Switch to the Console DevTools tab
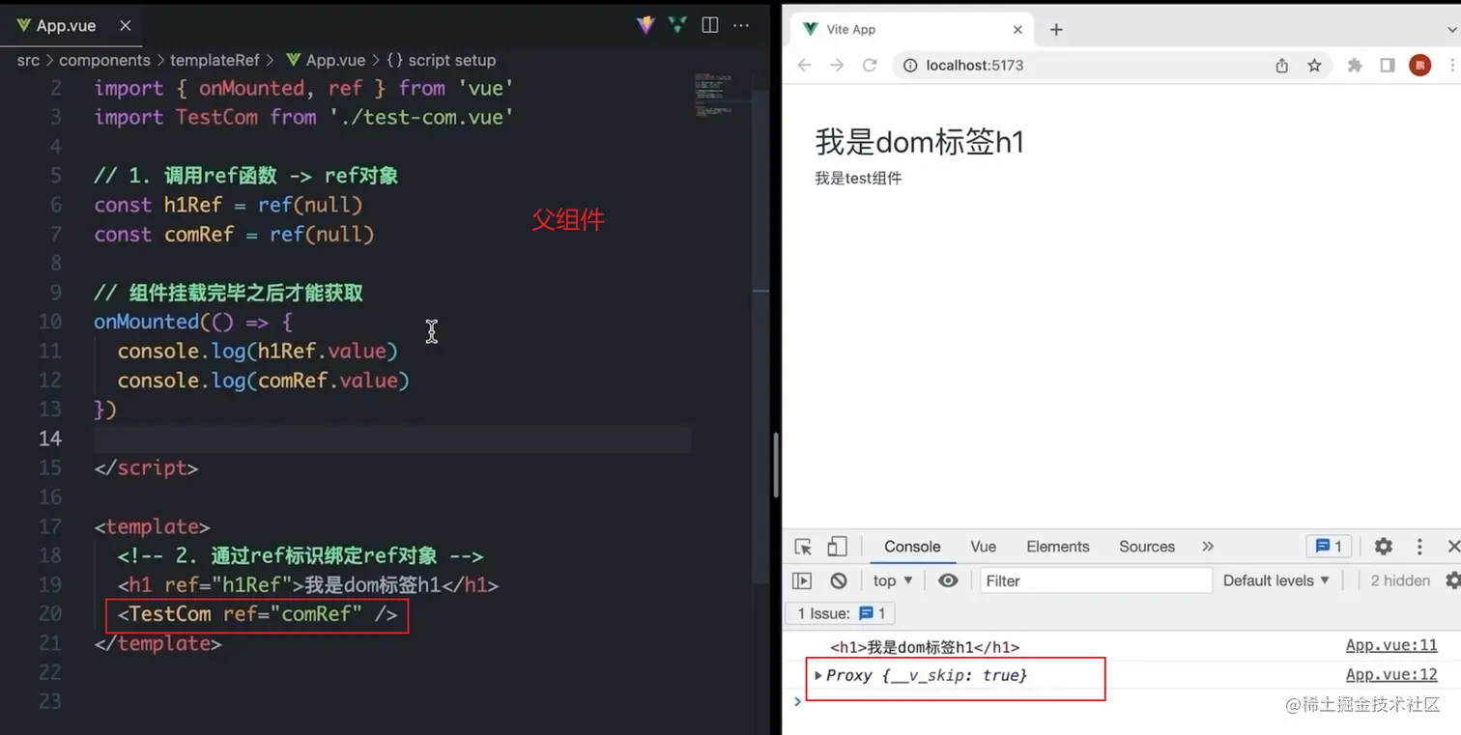This screenshot has height=735, width=1461. [x=912, y=547]
